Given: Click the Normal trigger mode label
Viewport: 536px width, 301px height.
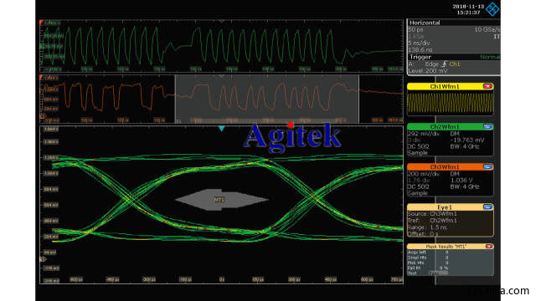Looking at the screenshot, I should 489,57.
